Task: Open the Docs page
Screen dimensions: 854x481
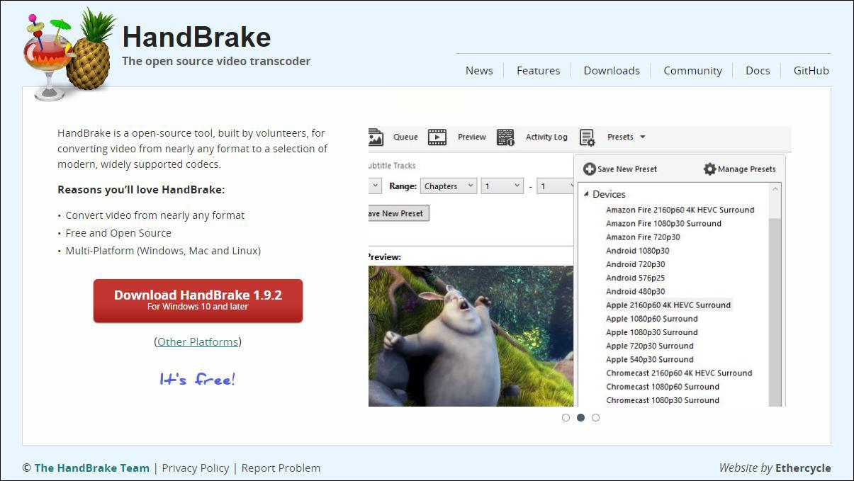Action: [758, 70]
